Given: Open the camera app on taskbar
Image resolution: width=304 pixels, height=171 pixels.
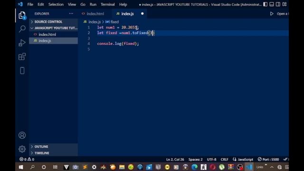Looking at the screenshot, I should tap(76, 167).
